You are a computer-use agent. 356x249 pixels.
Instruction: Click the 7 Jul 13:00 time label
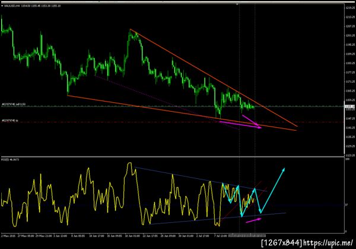(221, 236)
